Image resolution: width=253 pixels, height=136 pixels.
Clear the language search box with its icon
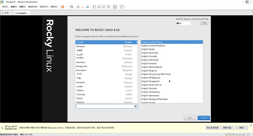[x=135, y=106]
